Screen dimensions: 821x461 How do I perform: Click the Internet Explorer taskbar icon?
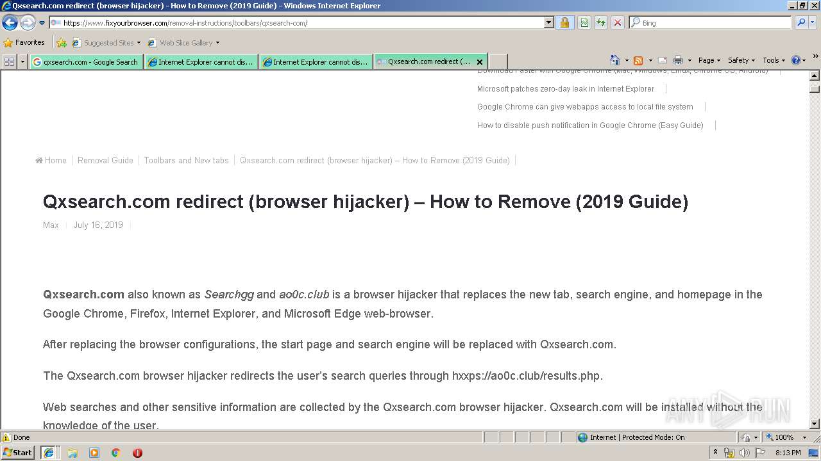(49, 453)
